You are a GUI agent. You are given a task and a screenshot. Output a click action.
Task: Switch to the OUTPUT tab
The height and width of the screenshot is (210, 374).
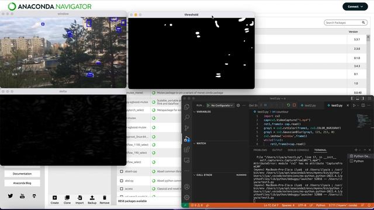[x=277, y=150]
